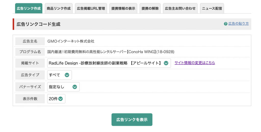Click the 広告主名 row label
Screen dimensions: 261x132
pyautogui.click(x=30, y=41)
